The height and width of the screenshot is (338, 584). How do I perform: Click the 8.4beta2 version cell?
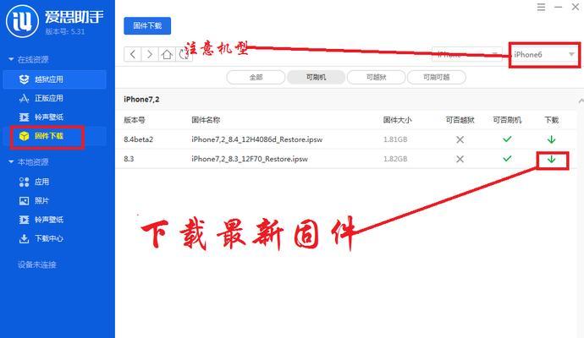[139, 139]
